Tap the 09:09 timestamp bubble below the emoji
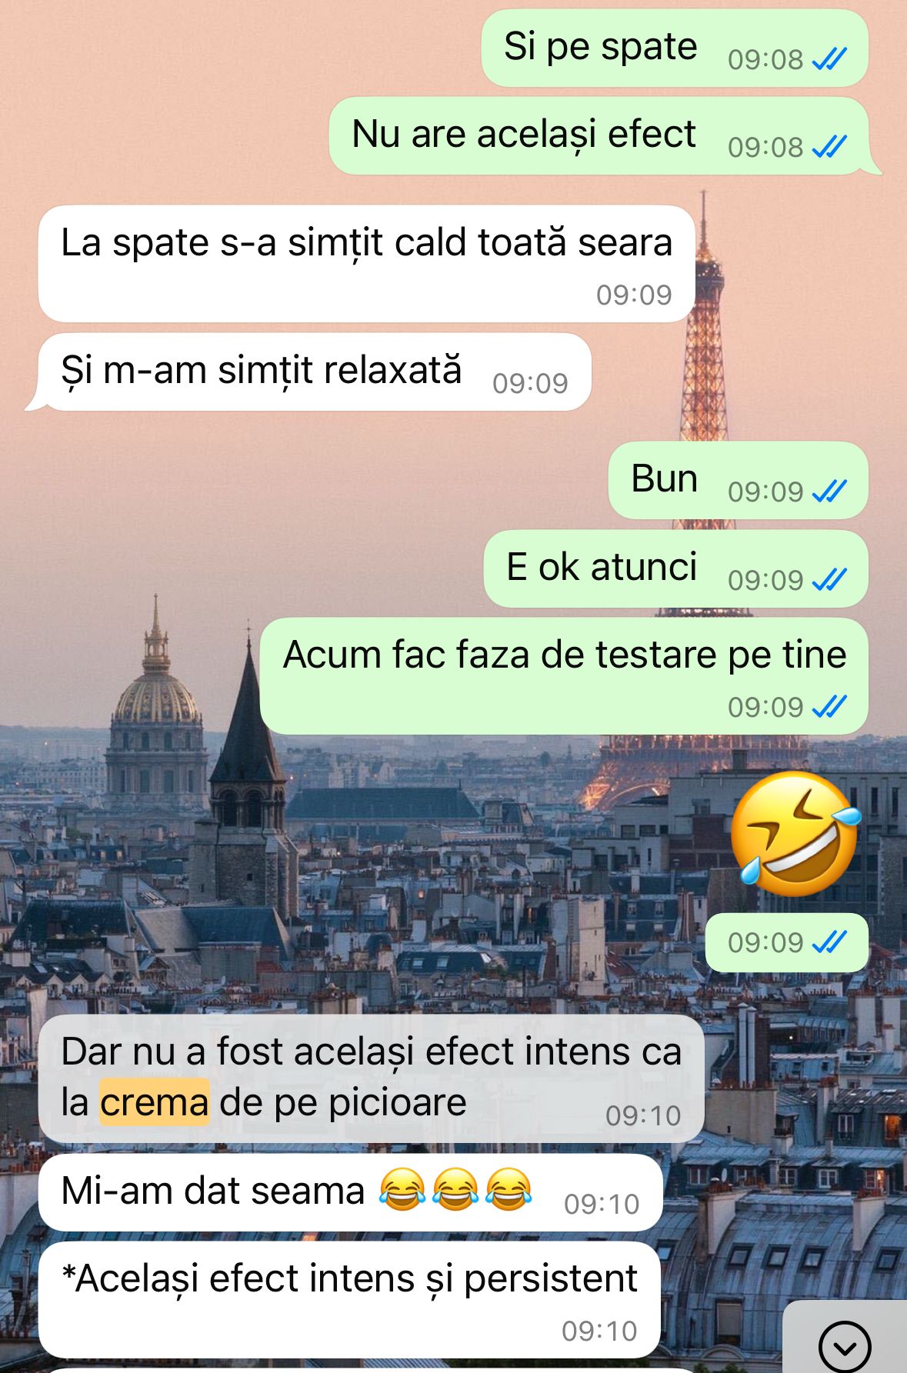Viewport: 907px width, 1373px height. [x=787, y=942]
